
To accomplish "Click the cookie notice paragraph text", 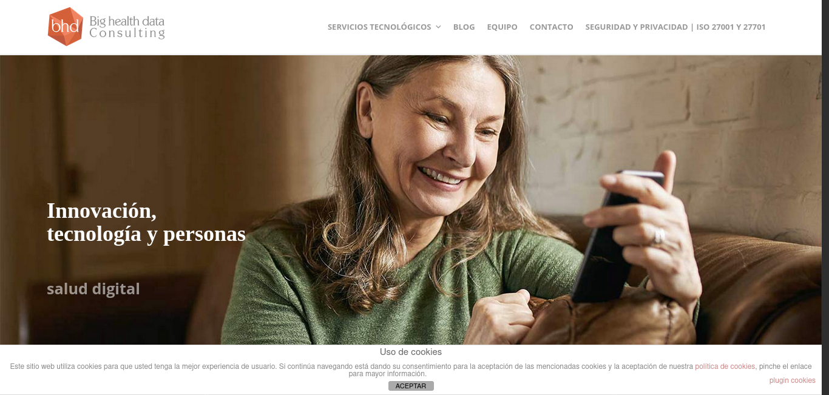I will click(x=411, y=370).
